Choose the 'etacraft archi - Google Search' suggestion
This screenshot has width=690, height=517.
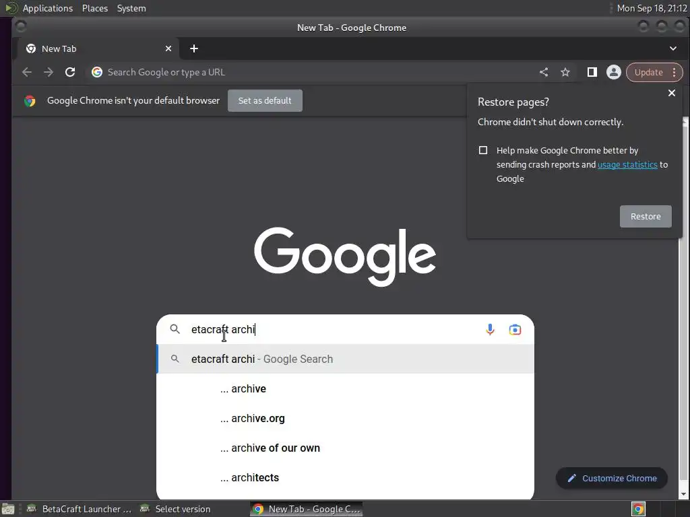346,359
